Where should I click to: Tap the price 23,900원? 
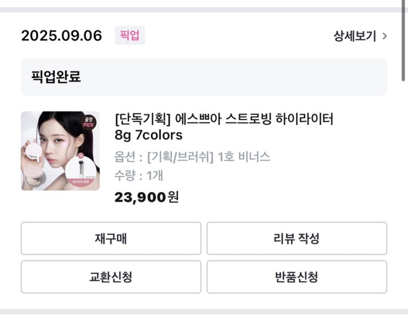pos(147,196)
